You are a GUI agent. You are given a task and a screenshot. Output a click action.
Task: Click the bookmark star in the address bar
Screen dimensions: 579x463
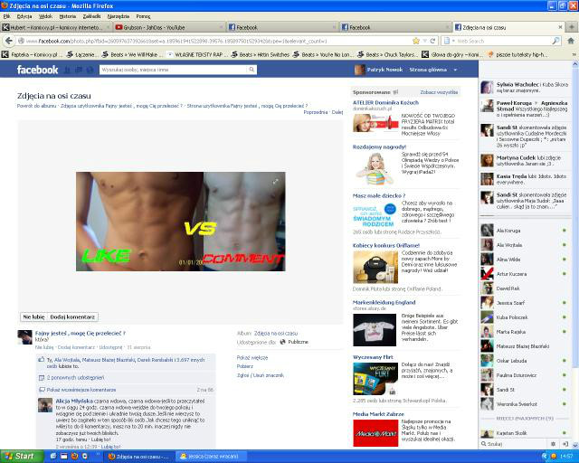point(416,41)
